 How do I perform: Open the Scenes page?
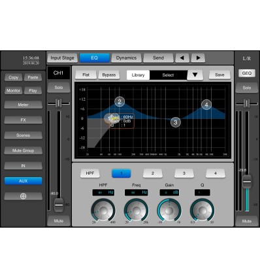23,135
